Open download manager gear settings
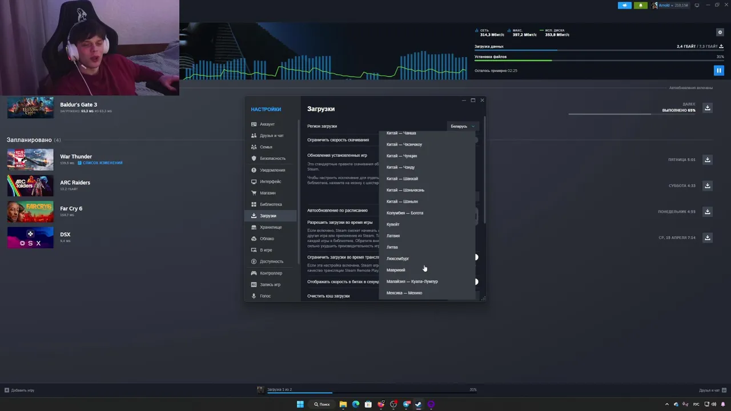Viewport: 731px width, 411px height. click(720, 33)
